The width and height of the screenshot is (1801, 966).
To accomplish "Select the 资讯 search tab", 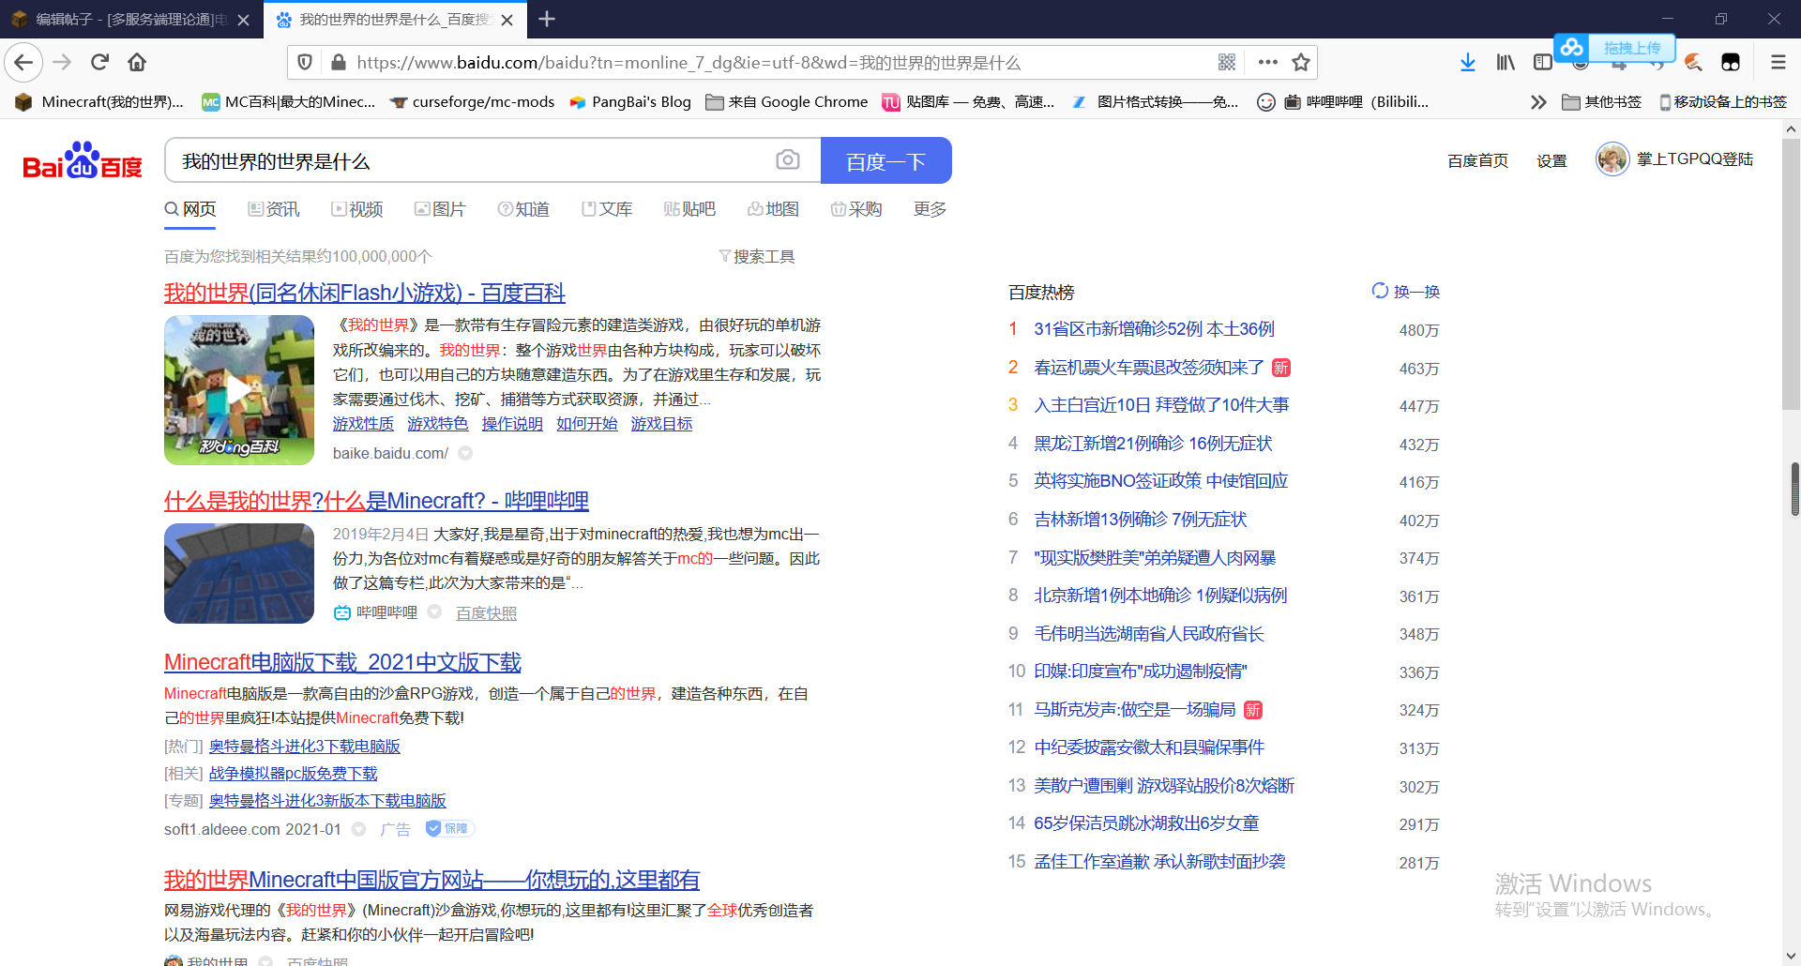I will [x=274, y=209].
